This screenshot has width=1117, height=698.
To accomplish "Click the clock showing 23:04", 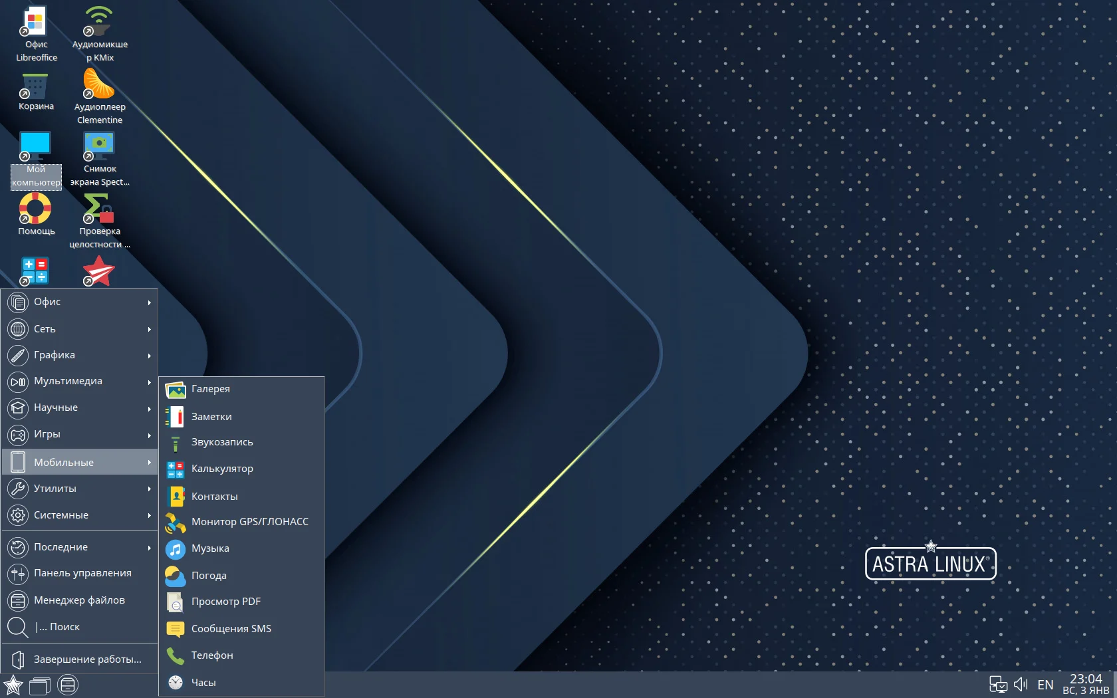I will point(1085,679).
